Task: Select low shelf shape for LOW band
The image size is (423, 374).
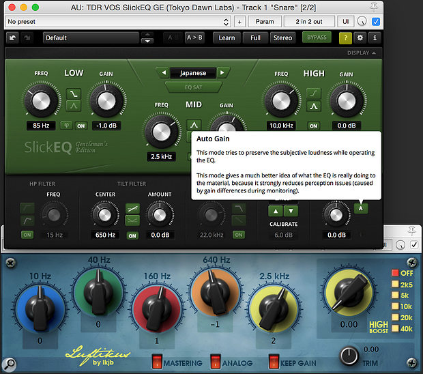Action: click(74, 94)
